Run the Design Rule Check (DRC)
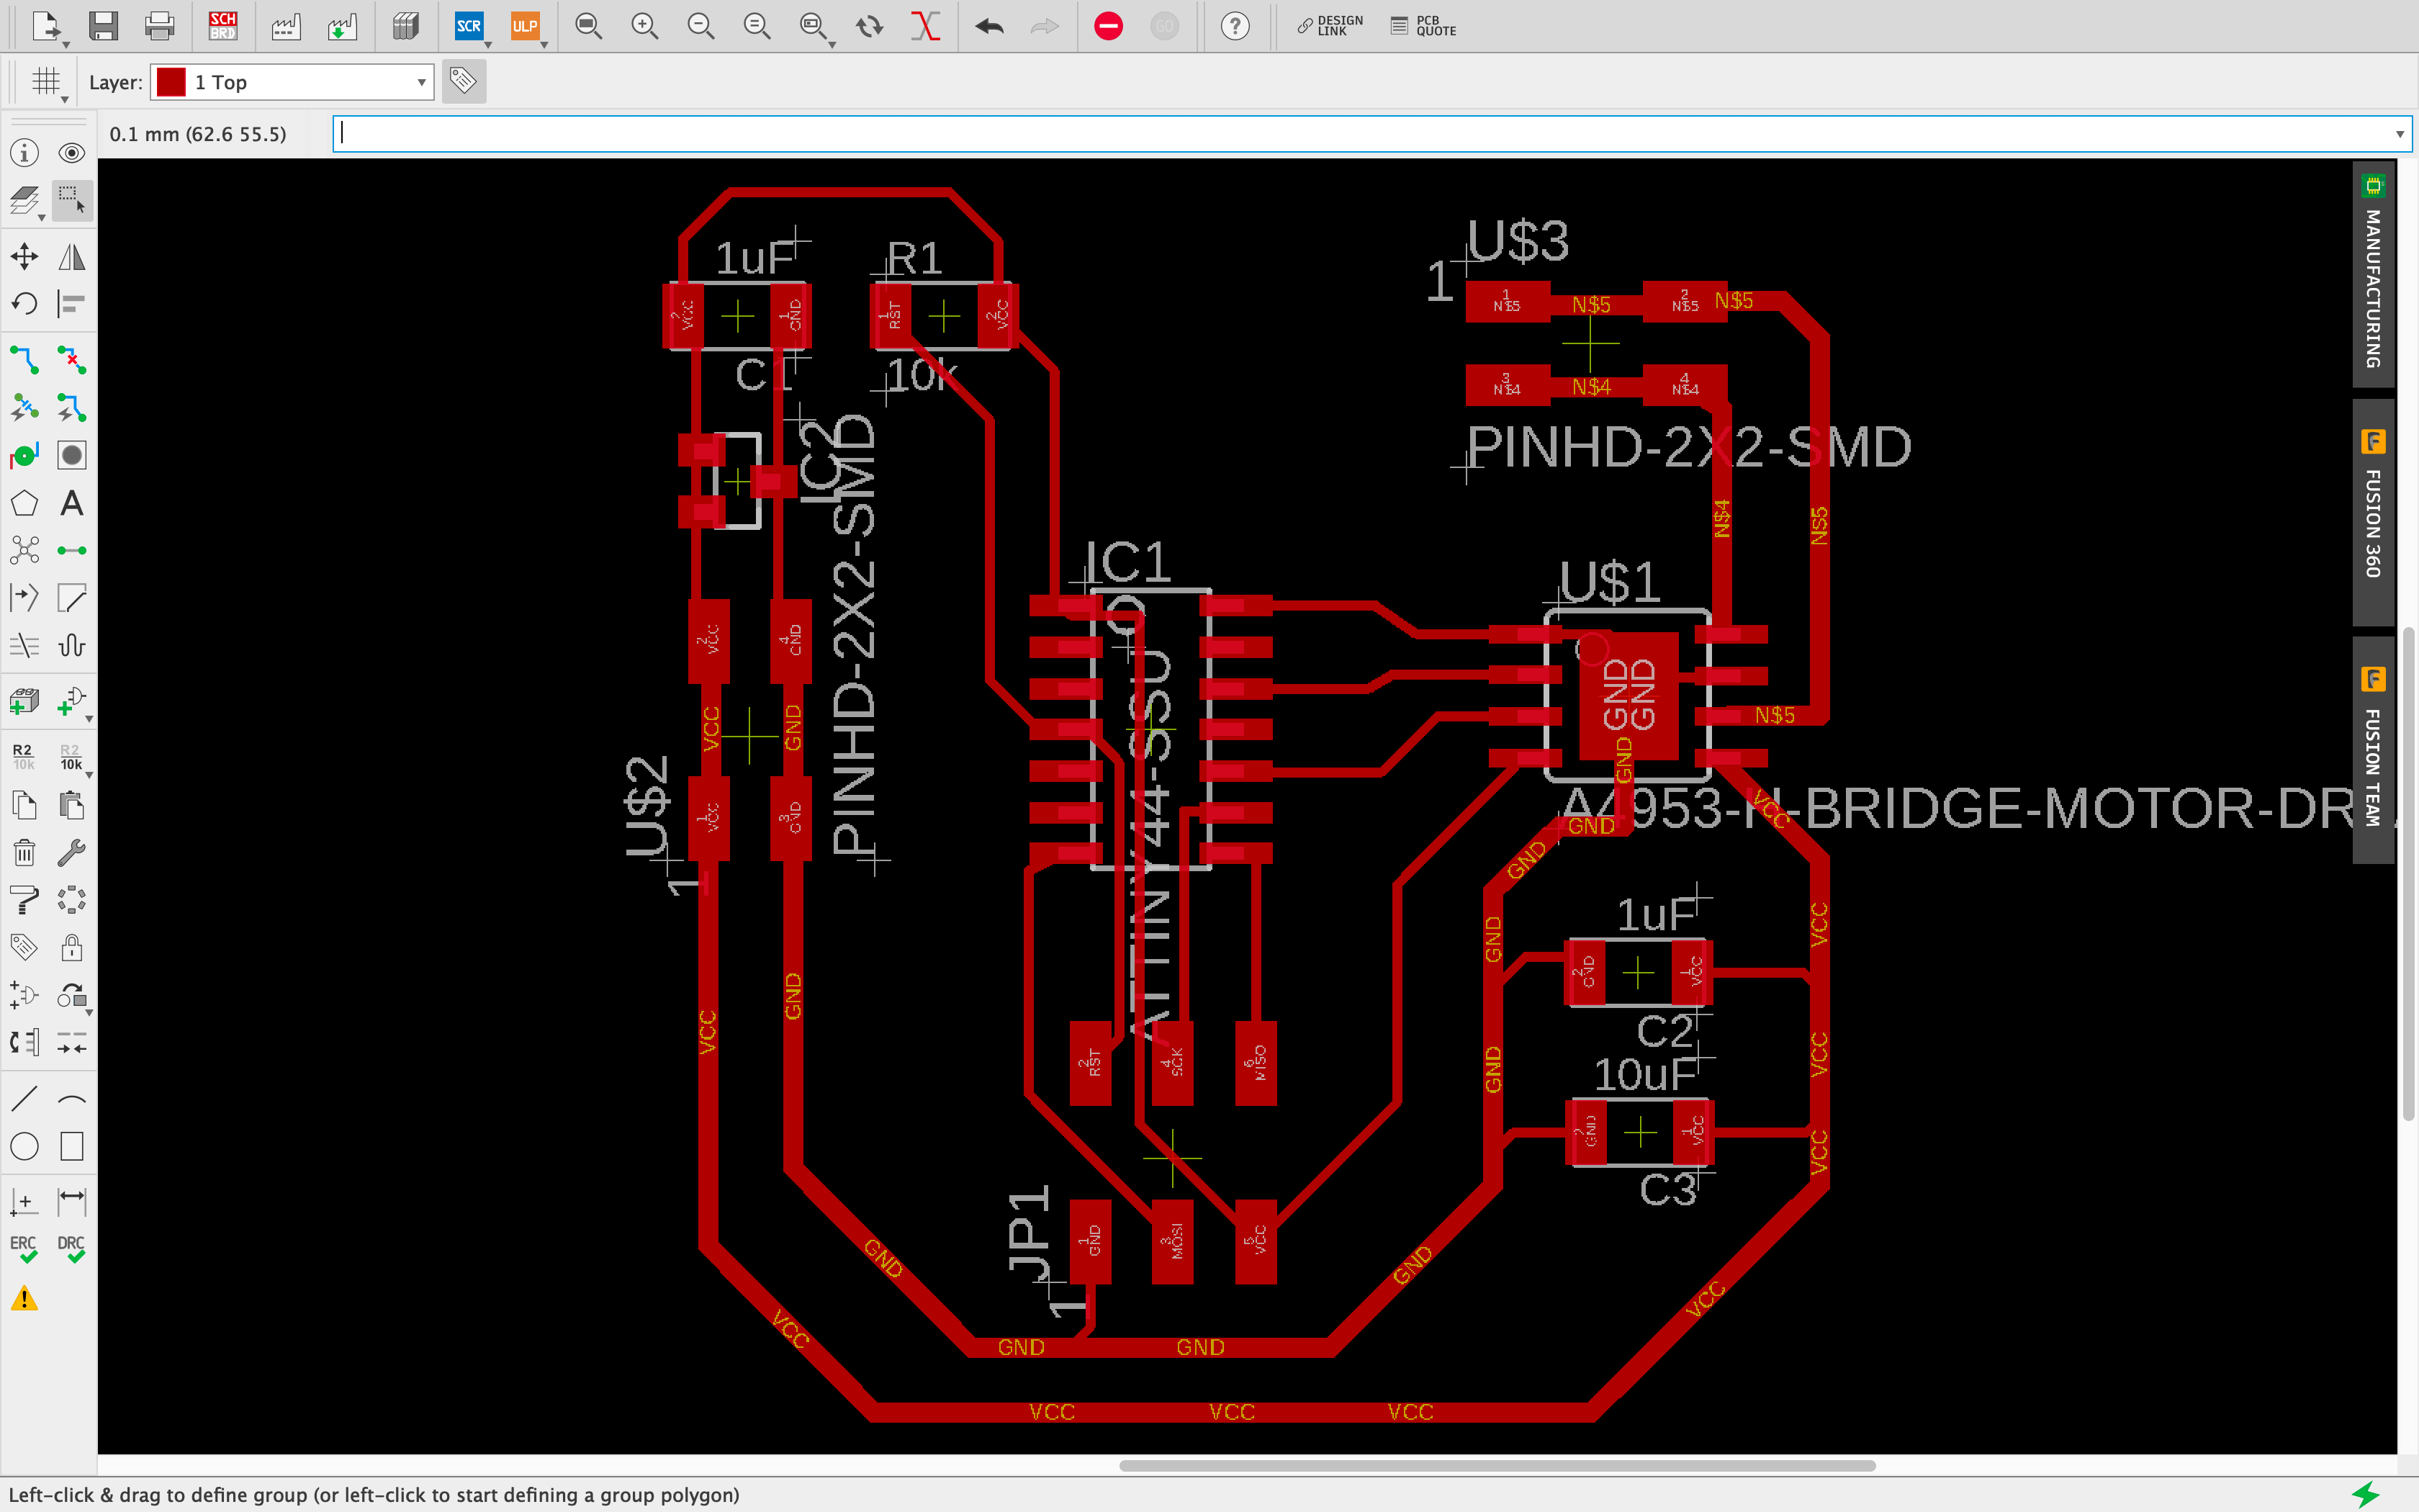 point(71,1243)
